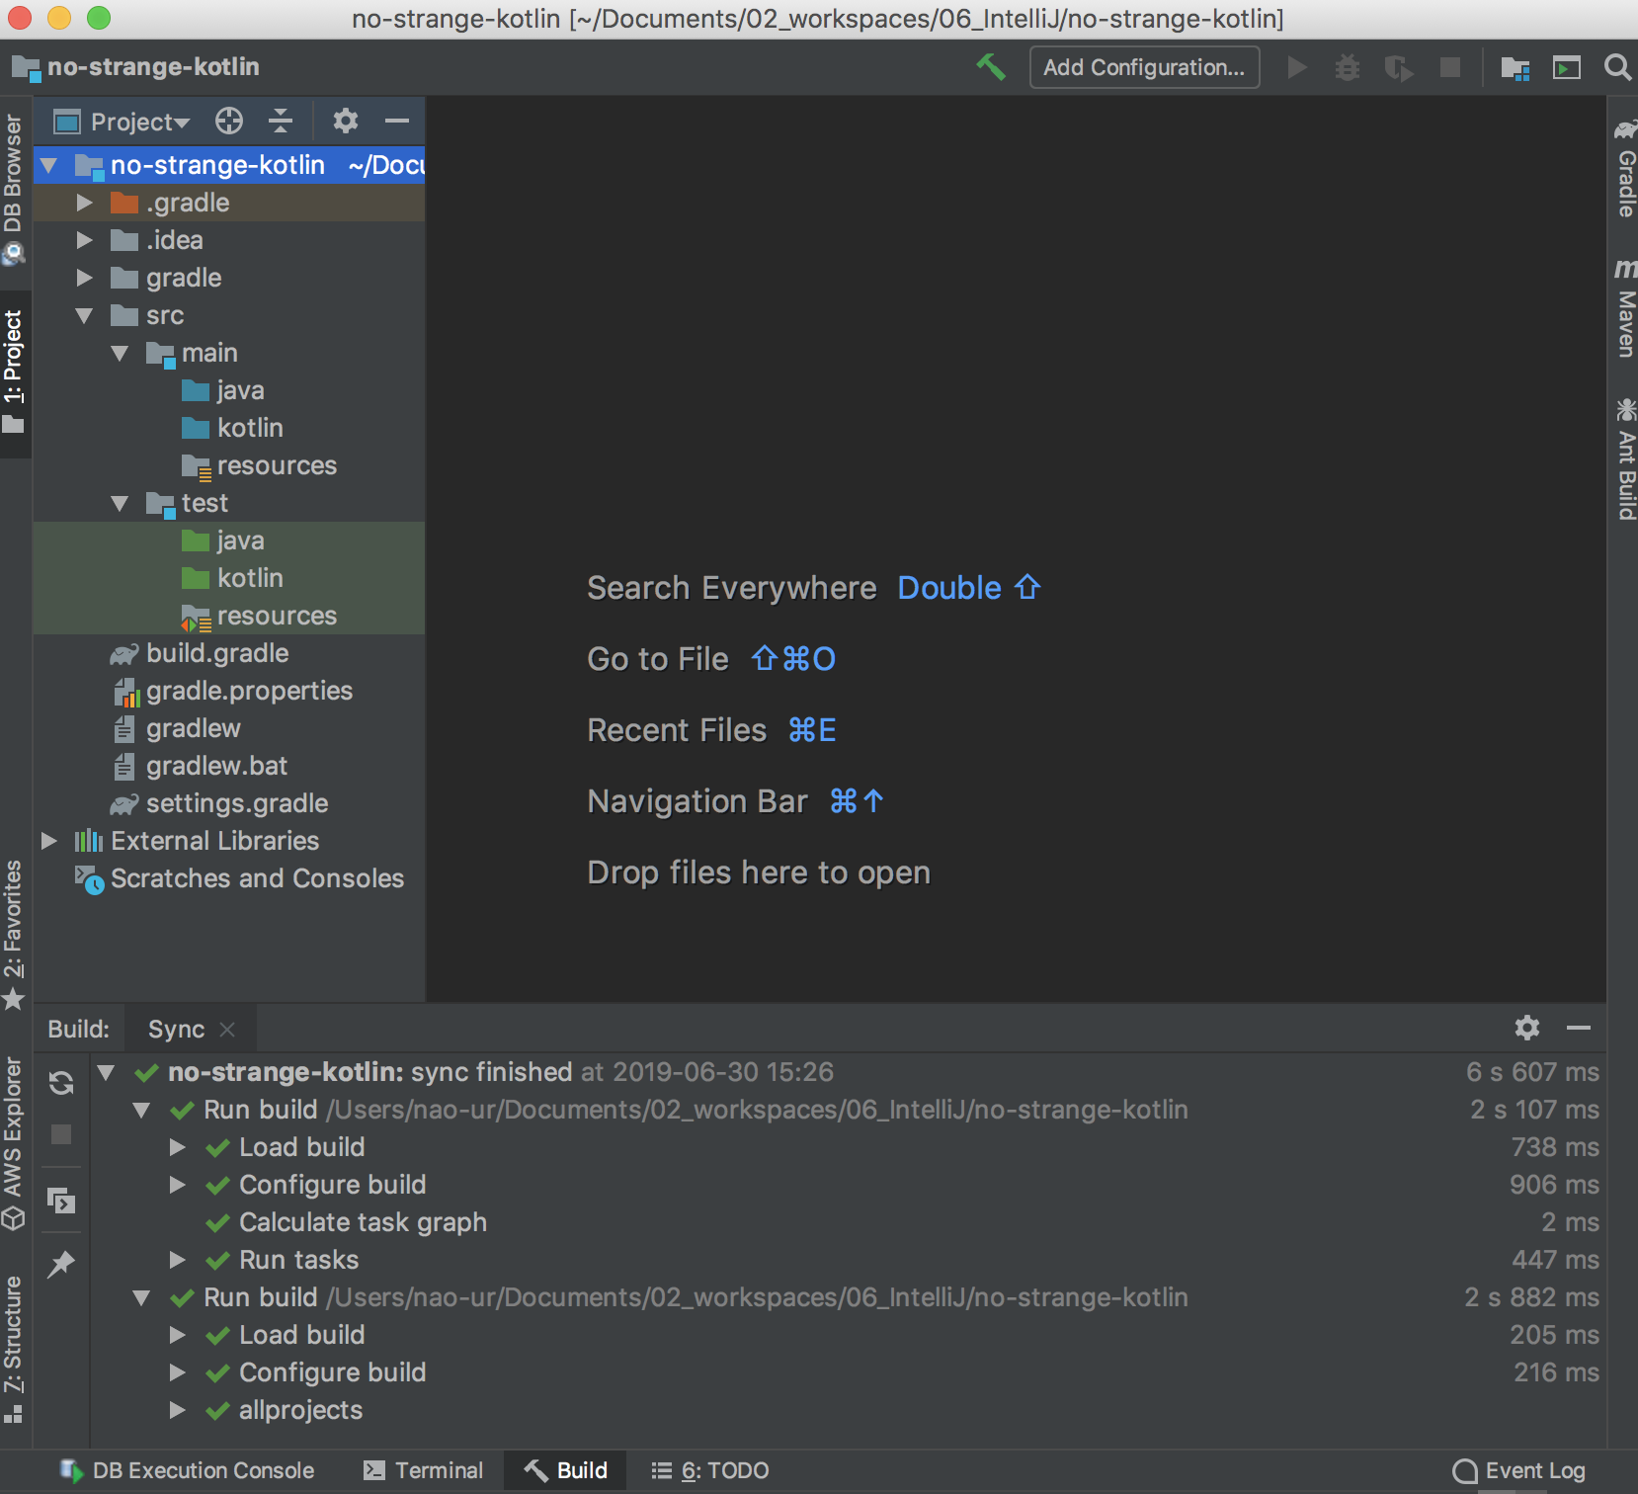
Task: Click the Pin tab icon in Build panel
Action: (x=61, y=1264)
